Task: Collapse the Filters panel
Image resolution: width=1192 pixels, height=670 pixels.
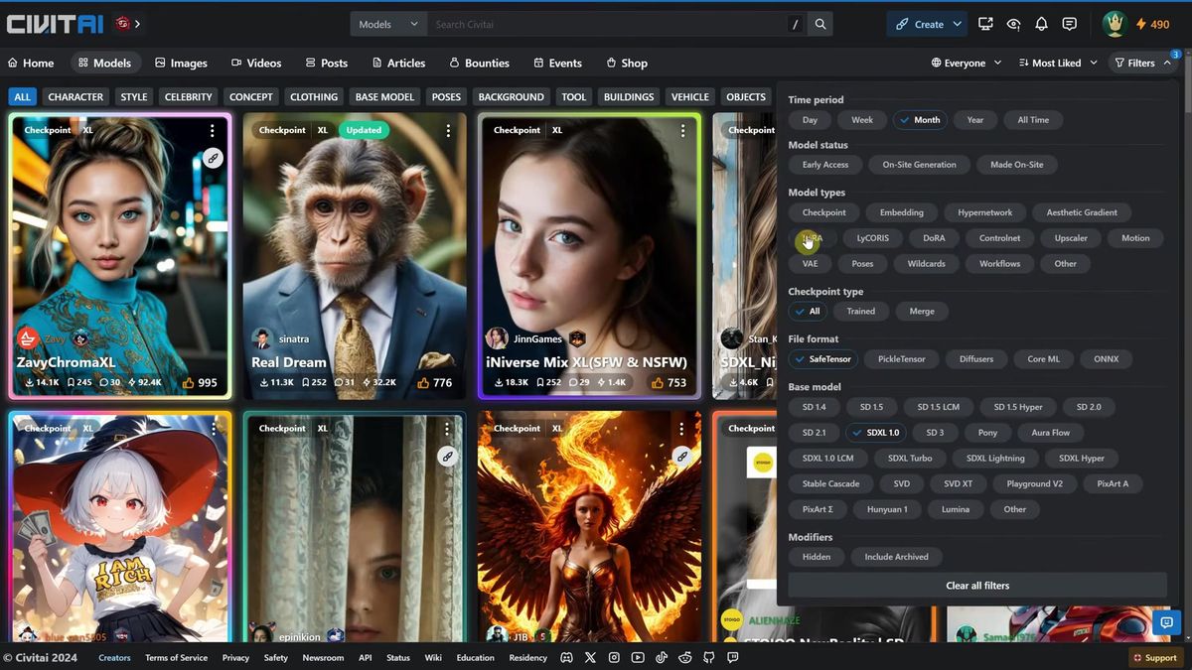Action: click(1144, 63)
